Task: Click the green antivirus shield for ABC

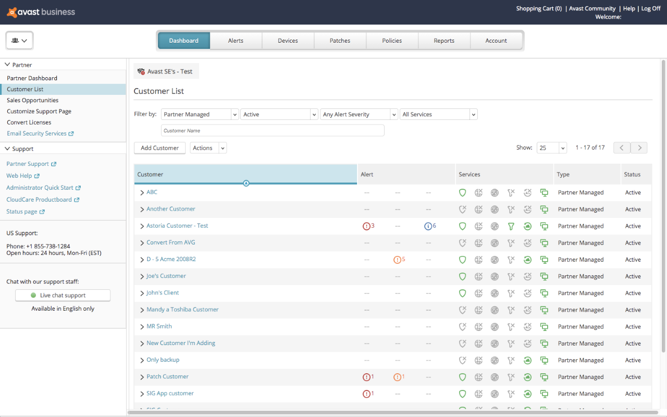Action: (462, 193)
